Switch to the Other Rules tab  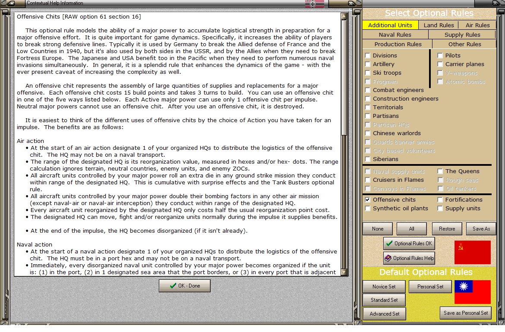point(464,44)
